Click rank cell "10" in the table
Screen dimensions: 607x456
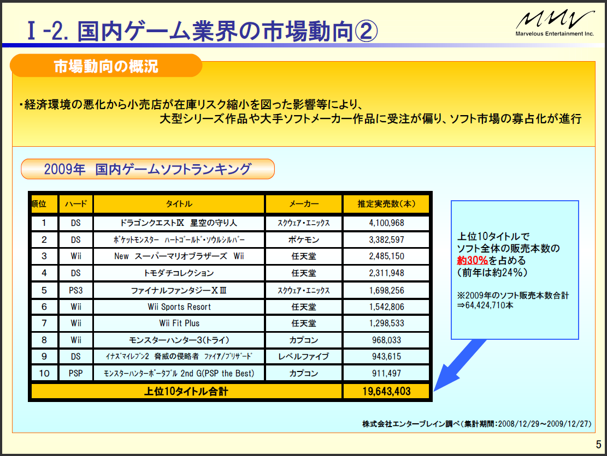pos(44,373)
